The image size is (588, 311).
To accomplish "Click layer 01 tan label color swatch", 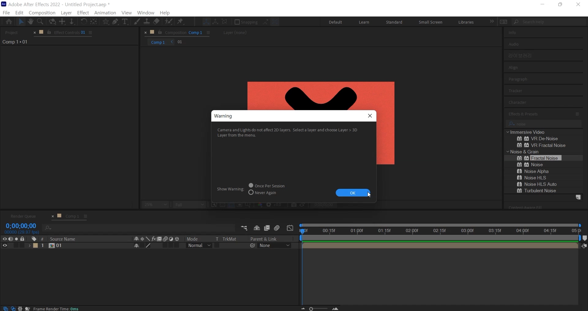I will point(36,246).
